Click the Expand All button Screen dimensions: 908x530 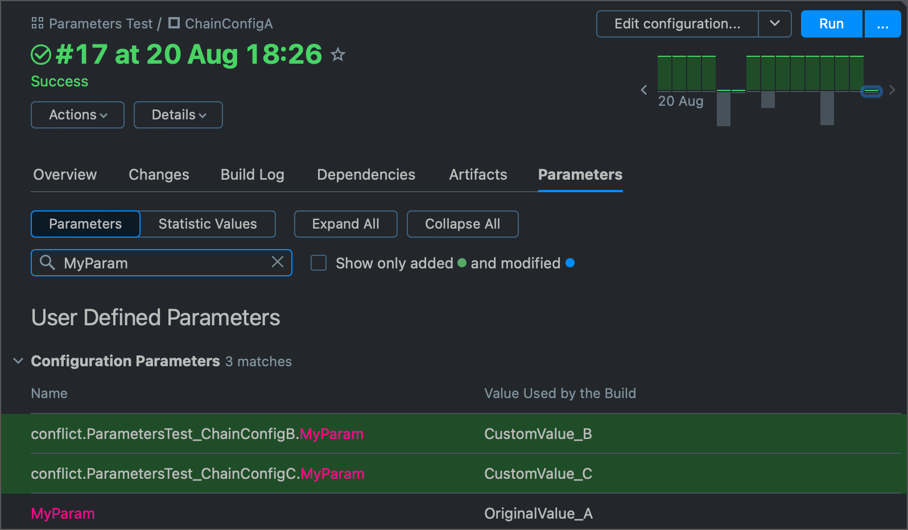coord(345,224)
